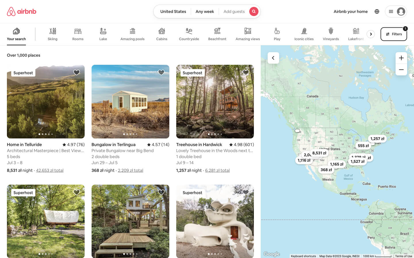Open the Iconic cities category
The image size is (414, 258).
(x=304, y=34)
